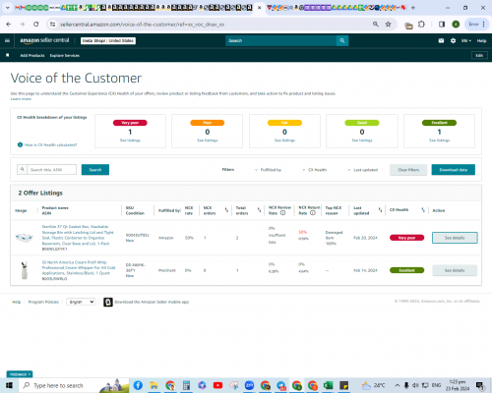Click the bookmark flag icon beside Add Products

tap(7, 55)
